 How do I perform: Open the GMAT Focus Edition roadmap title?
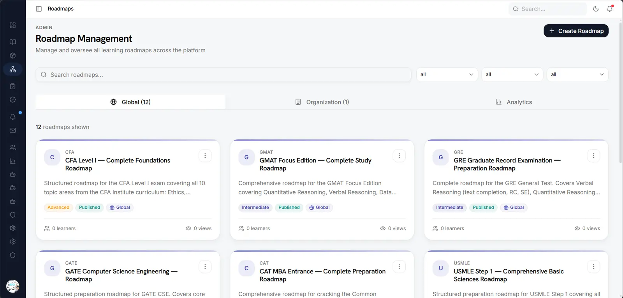click(x=315, y=164)
